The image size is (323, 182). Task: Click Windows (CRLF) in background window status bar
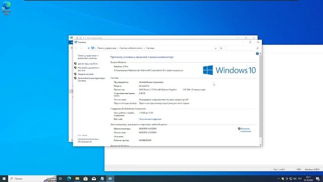(312, 169)
